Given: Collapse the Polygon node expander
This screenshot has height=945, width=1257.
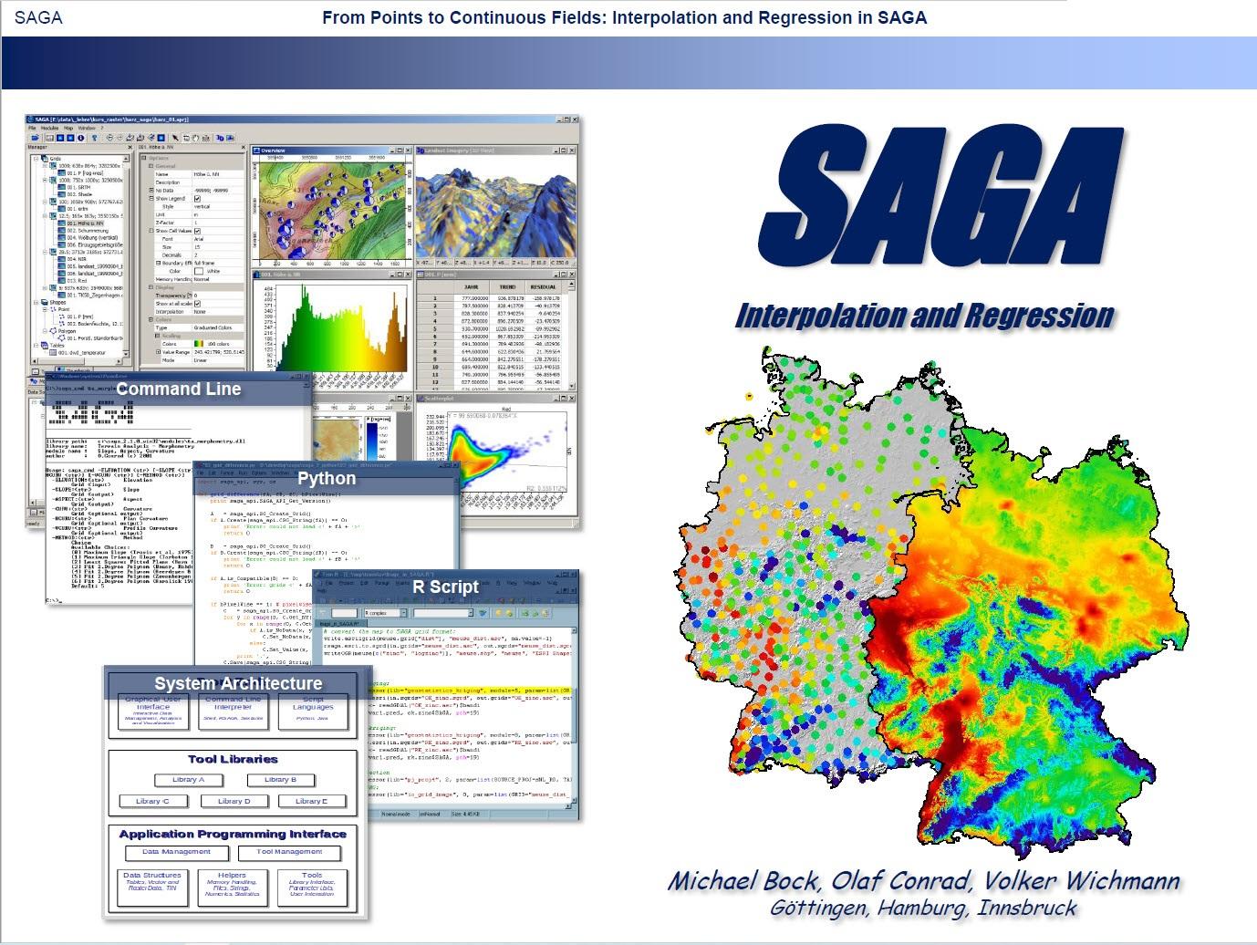Looking at the screenshot, I should tap(45, 331).
